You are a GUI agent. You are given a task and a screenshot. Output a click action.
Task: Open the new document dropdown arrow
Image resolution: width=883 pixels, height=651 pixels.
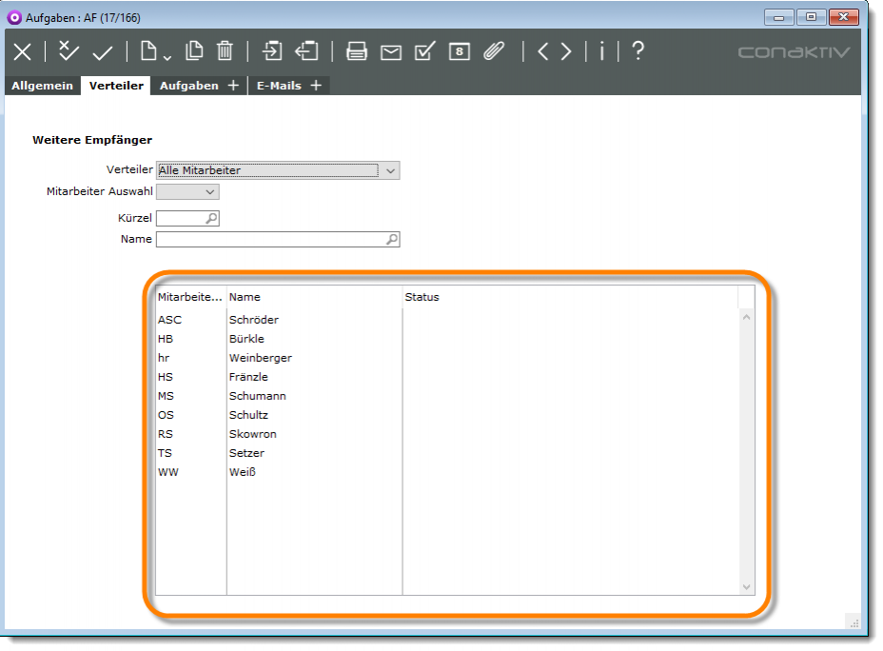(x=167, y=58)
